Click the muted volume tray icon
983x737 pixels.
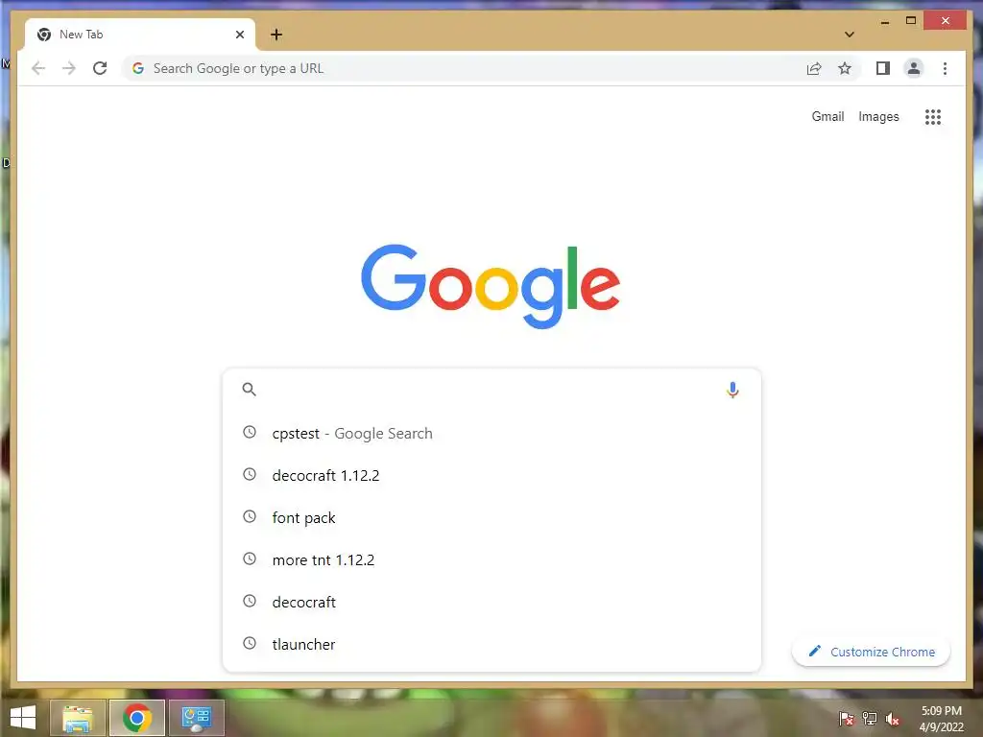[x=893, y=719]
